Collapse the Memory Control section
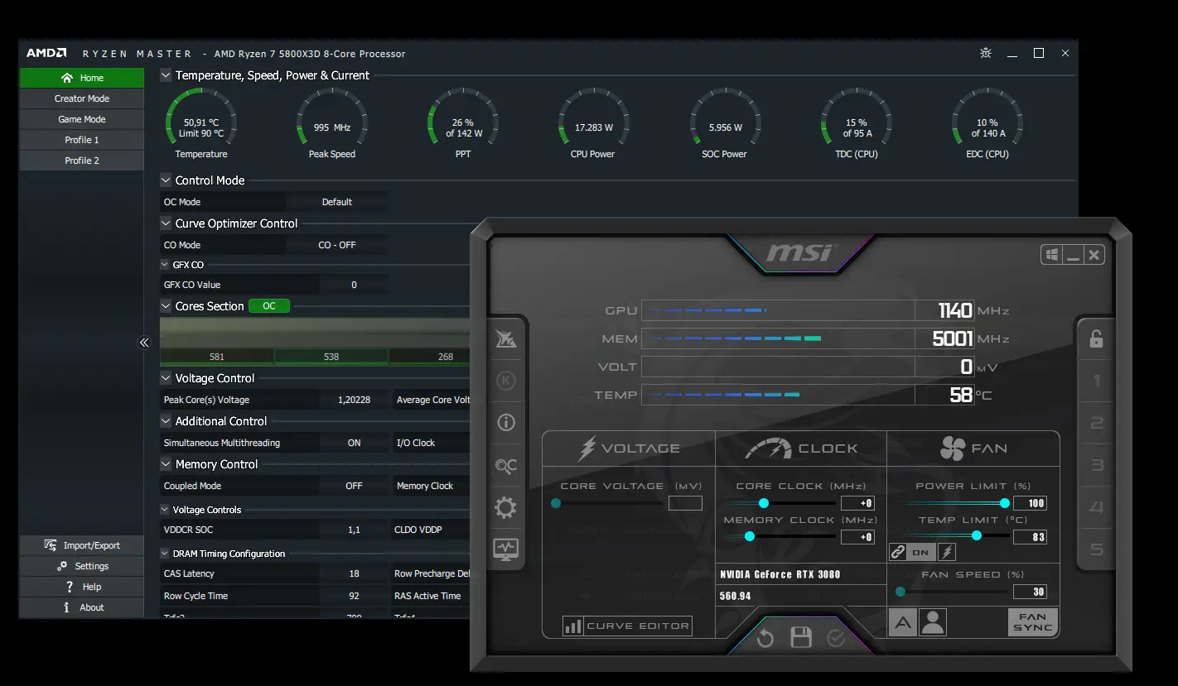1178x686 pixels. point(166,464)
